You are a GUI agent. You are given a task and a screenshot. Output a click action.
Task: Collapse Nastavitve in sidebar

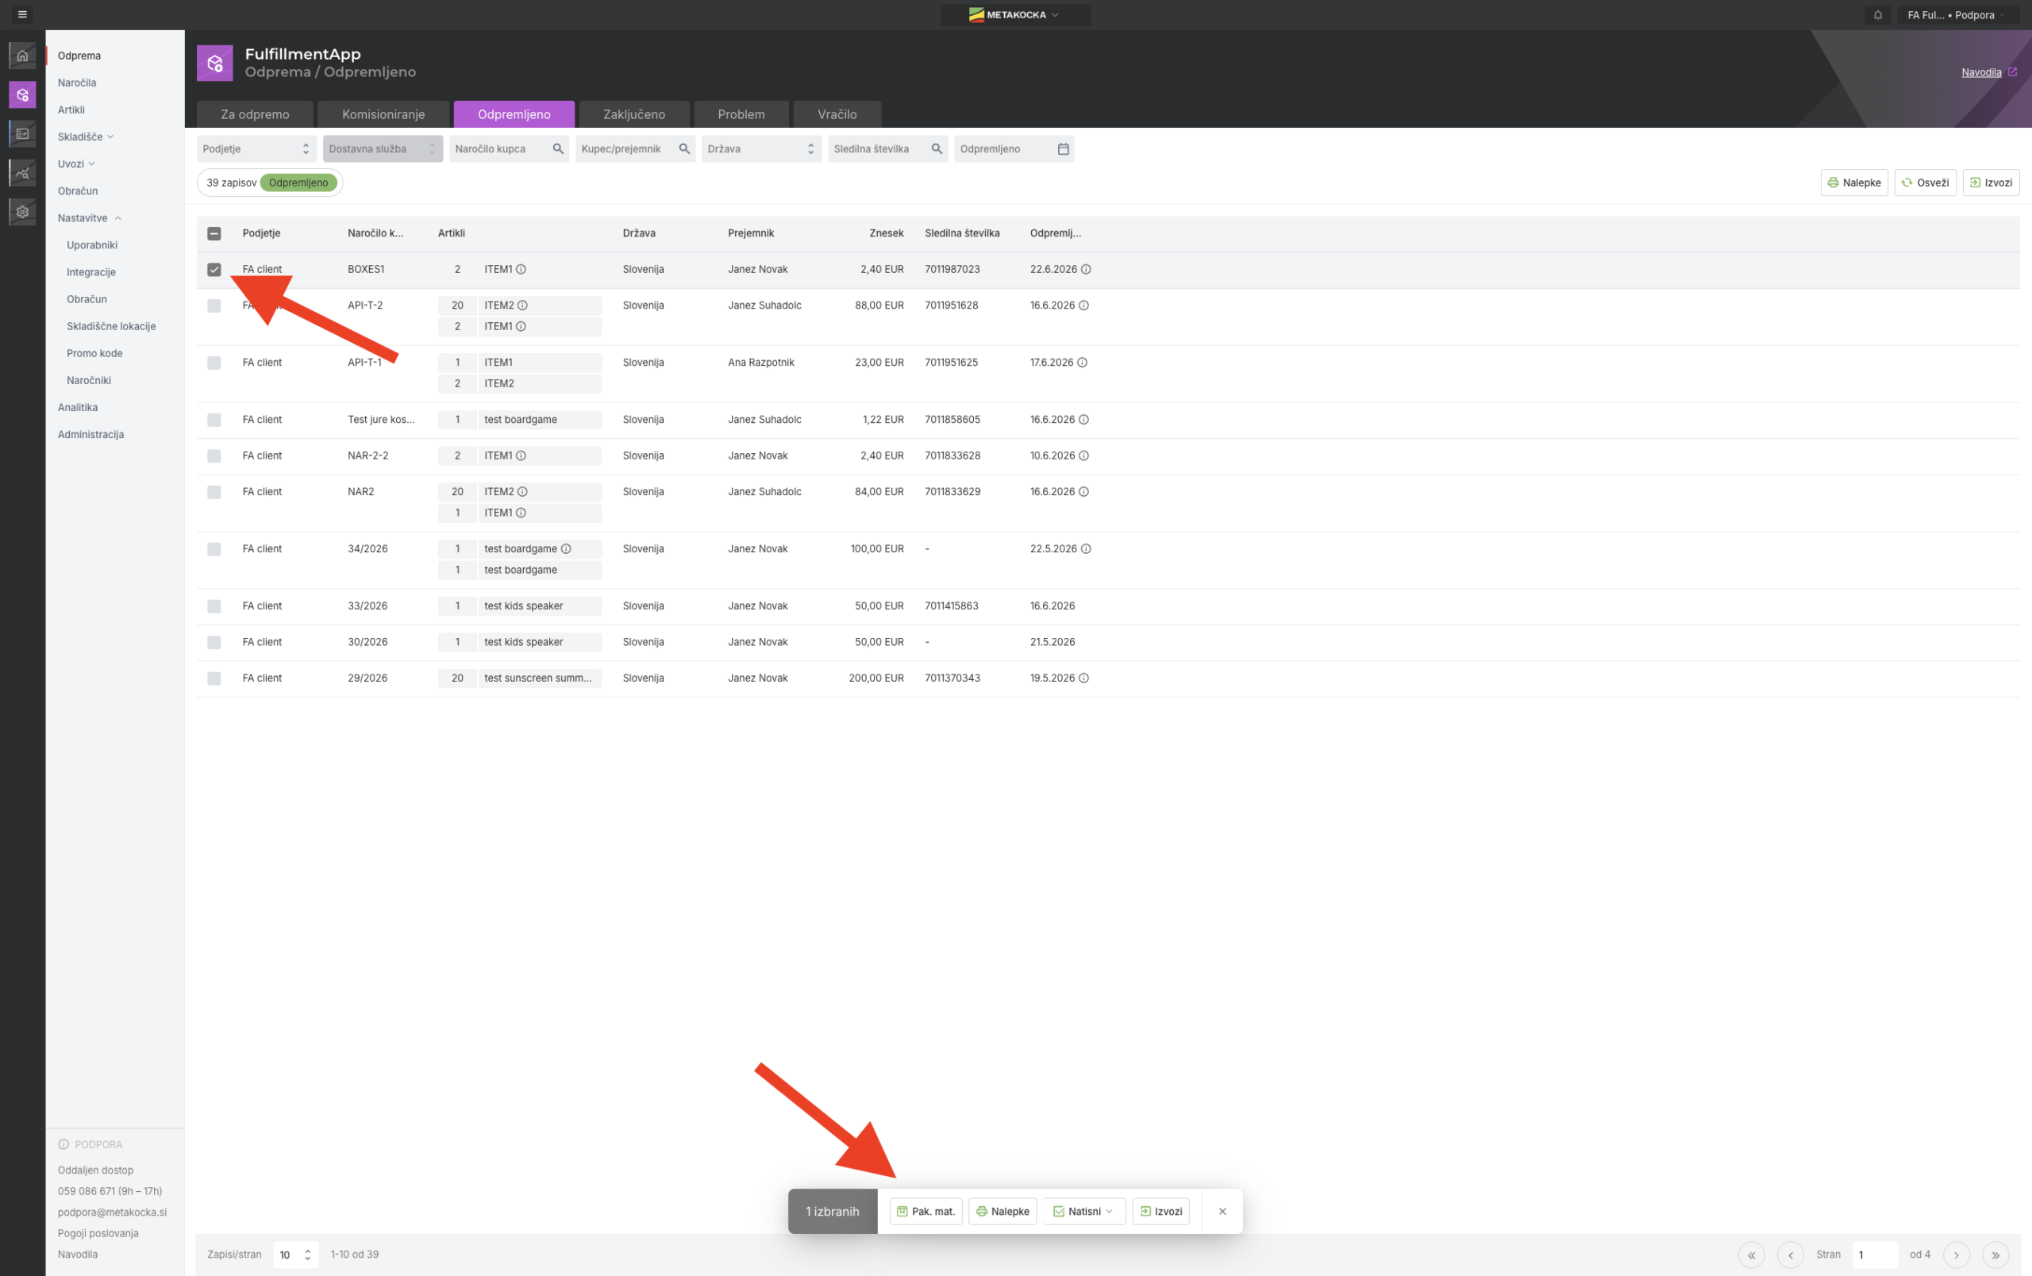coord(90,217)
